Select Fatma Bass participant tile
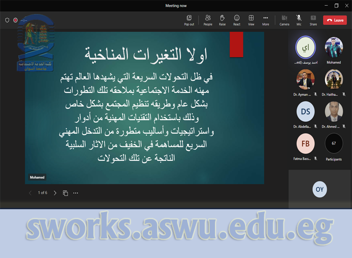Screen dimensions: 352x258 [x=306, y=144]
